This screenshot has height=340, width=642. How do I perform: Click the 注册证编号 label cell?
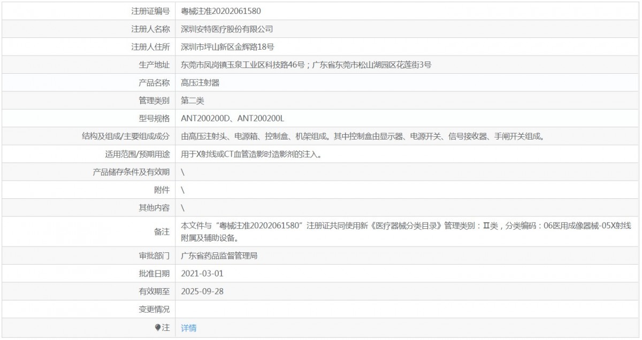click(x=88, y=11)
